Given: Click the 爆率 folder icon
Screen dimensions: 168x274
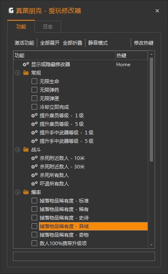Looking at the screenshot, I should (x=26, y=192).
